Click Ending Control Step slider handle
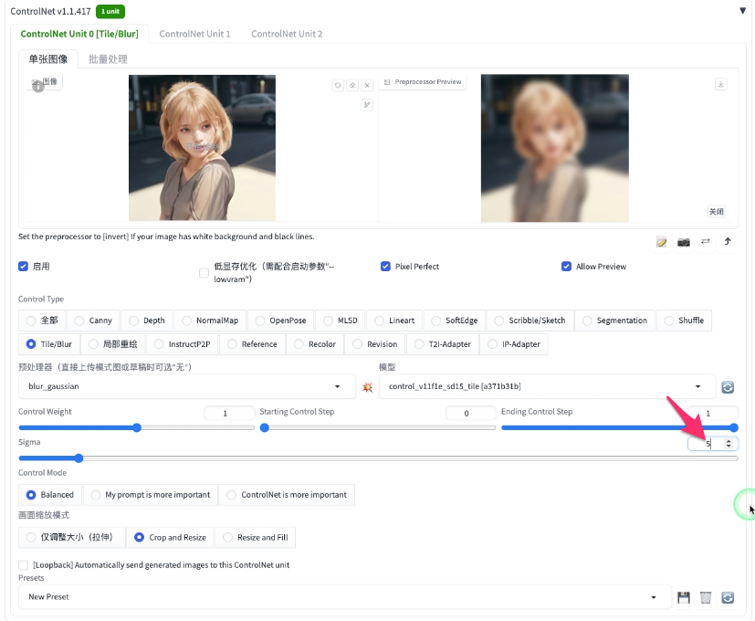Image resolution: width=755 pixels, height=621 pixels. [x=733, y=427]
